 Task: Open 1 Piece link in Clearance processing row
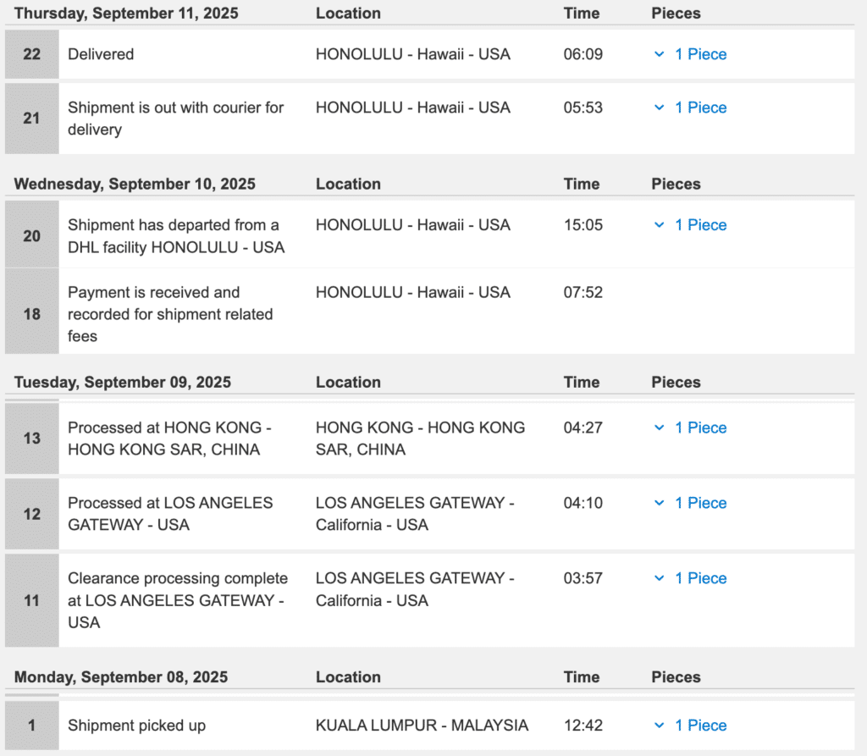[700, 578]
